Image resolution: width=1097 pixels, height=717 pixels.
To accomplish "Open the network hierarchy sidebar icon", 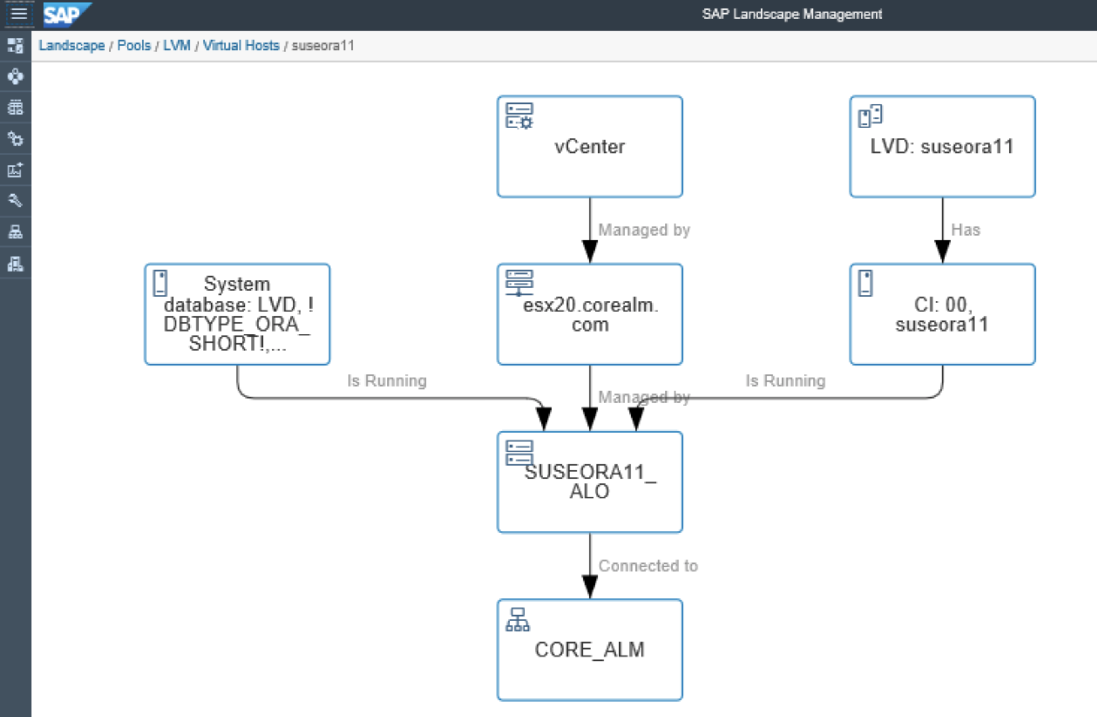I will [x=15, y=232].
